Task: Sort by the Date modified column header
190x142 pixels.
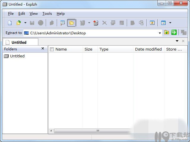Action: tap(149, 49)
